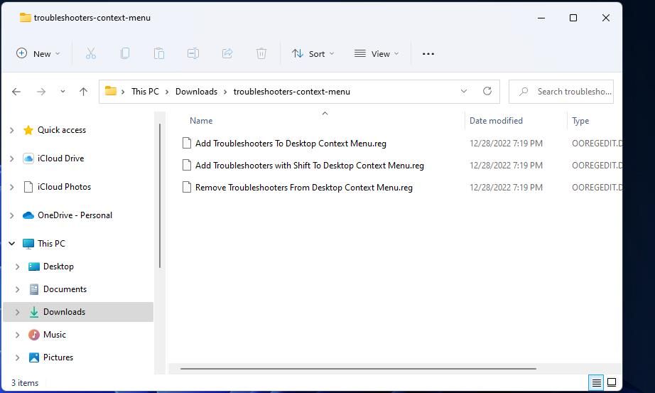655x393 pixels.
Task: Expand Quick access tree node
Action: pyautogui.click(x=11, y=130)
